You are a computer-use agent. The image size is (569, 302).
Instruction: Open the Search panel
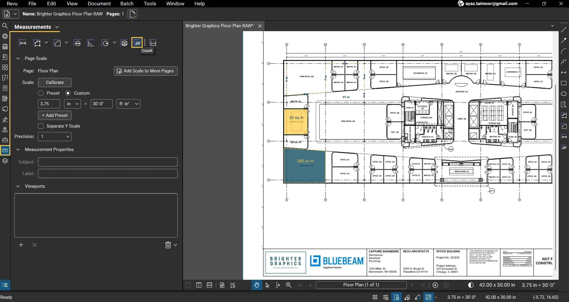[5, 26]
